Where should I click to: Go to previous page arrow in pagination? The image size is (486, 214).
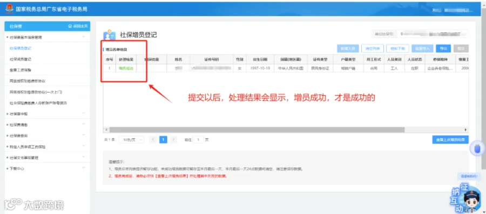pos(152,140)
